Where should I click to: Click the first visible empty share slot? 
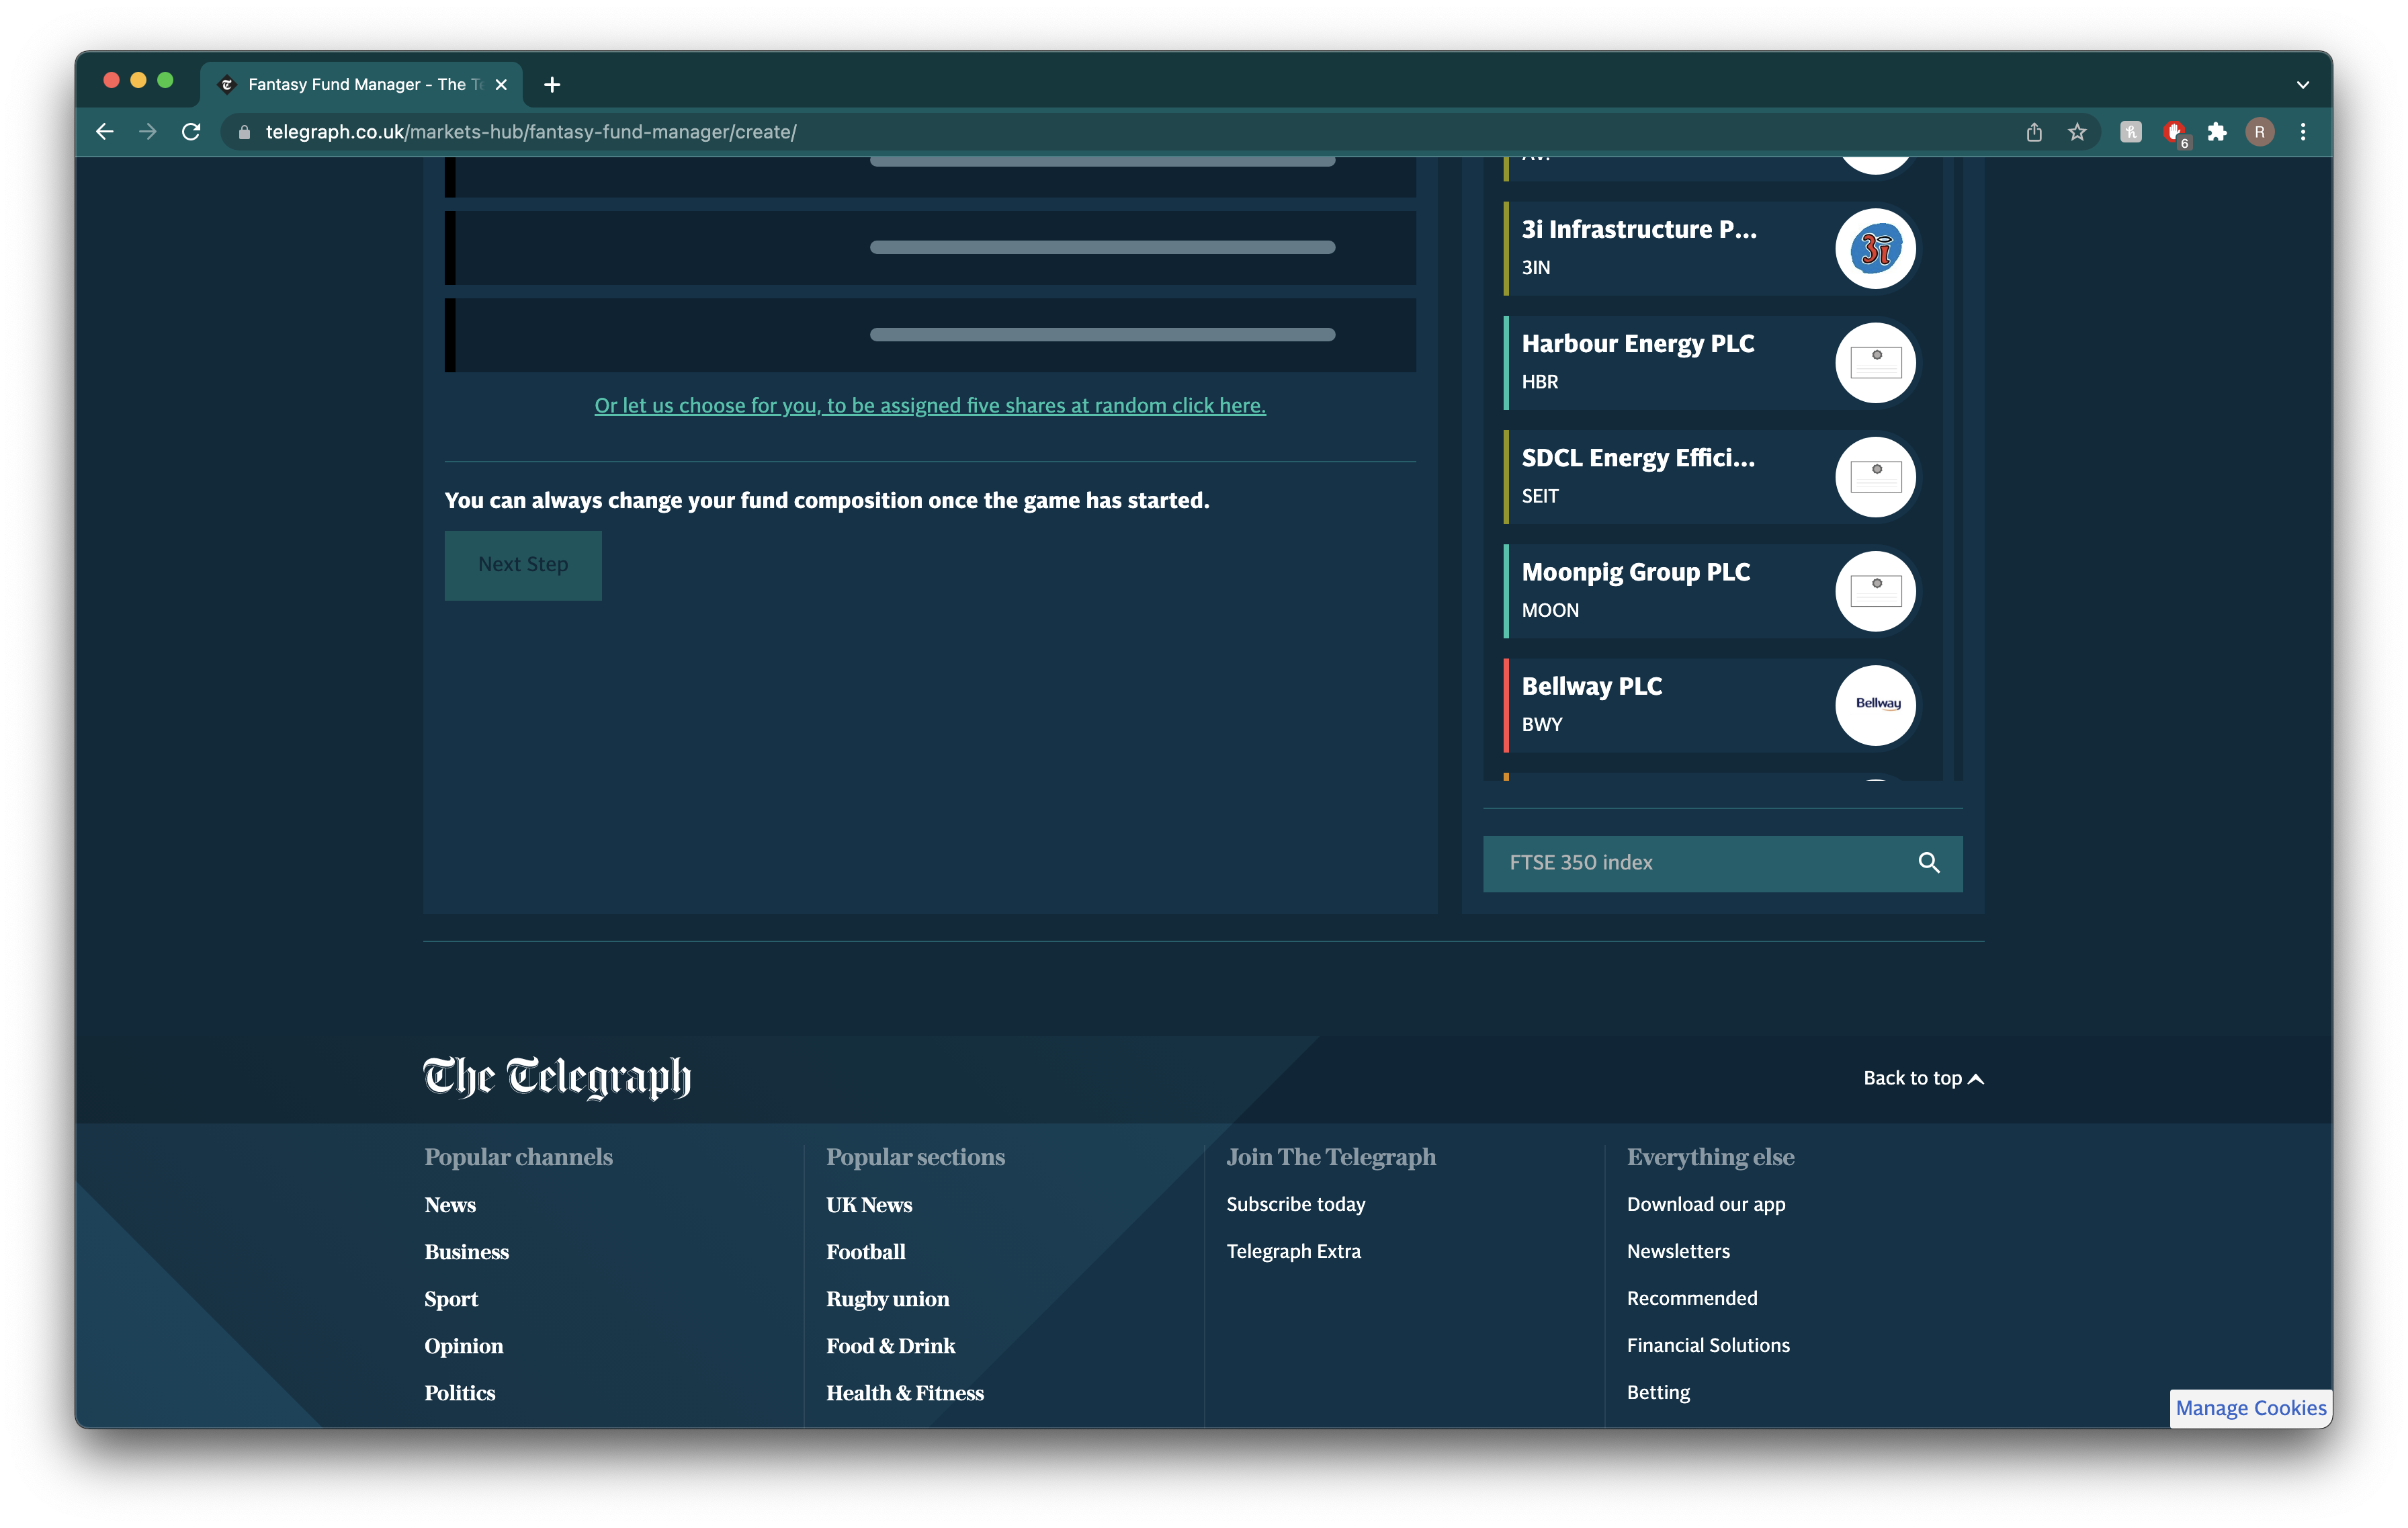point(930,177)
